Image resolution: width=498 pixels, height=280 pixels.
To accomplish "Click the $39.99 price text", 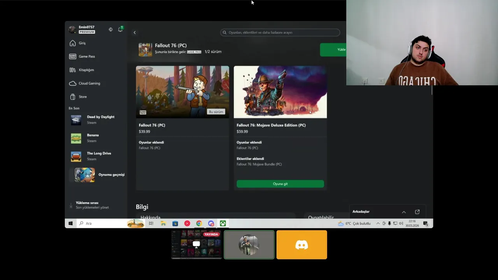I will tap(144, 132).
